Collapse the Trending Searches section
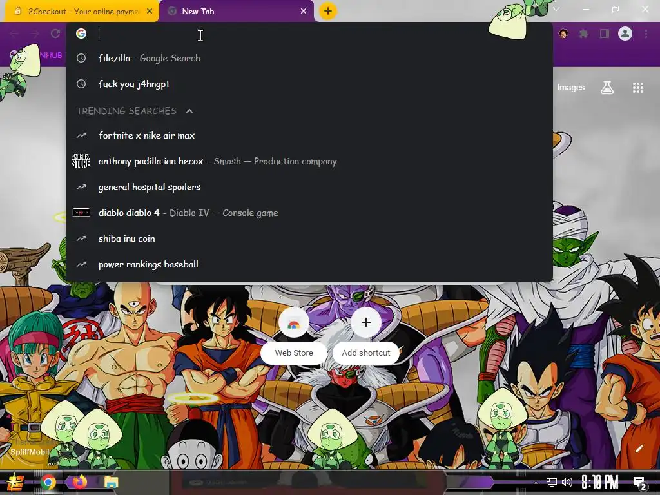Image resolution: width=660 pixels, height=495 pixels. pos(189,111)
